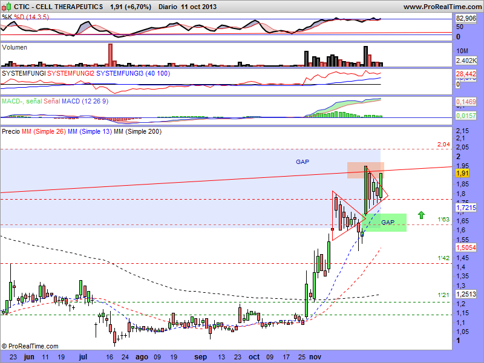Click the nov month label on time axis
Viewport: 484px width, 363px height.
[315, 357]
